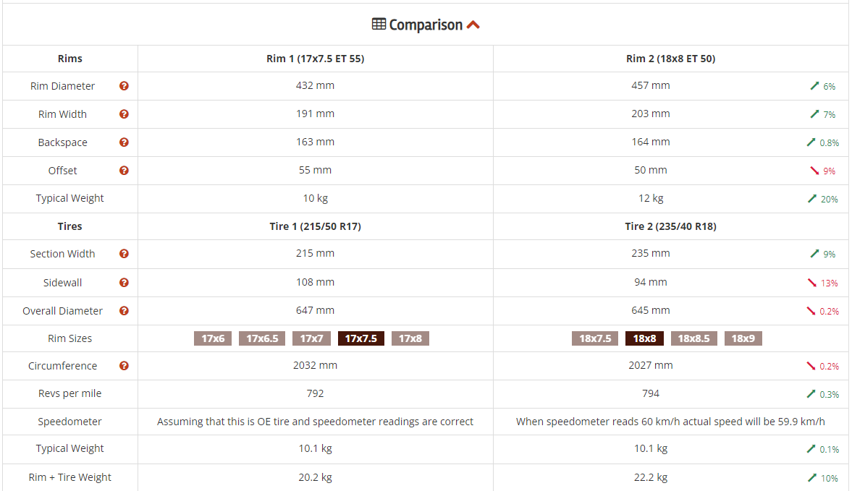Click the Comparison heading title

point(426,25)
